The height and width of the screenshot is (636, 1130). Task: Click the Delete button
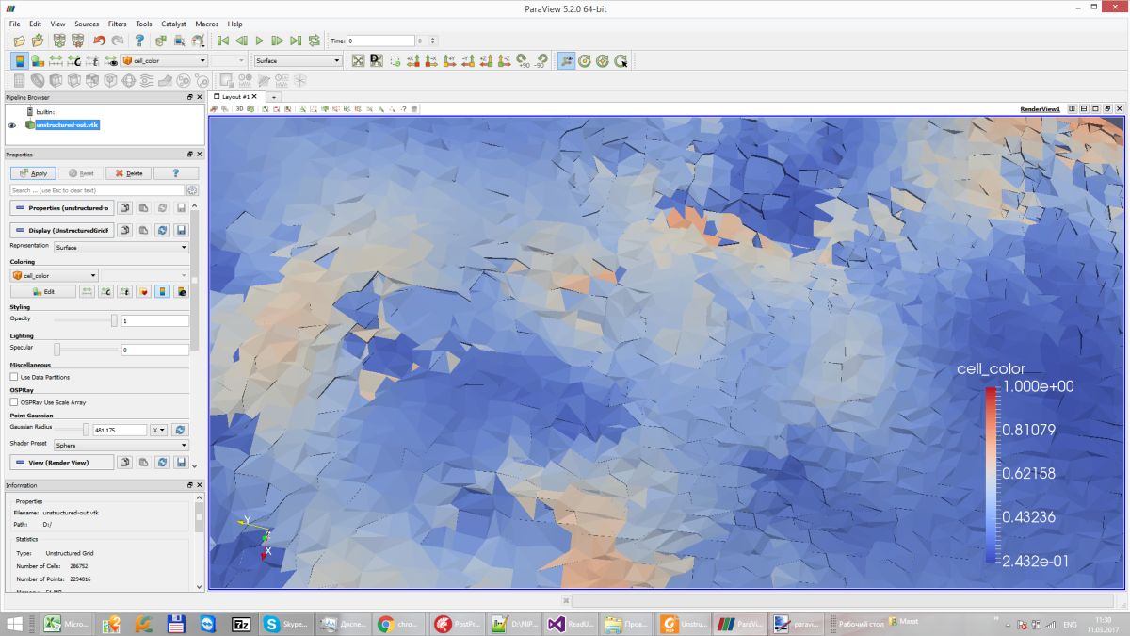click(129, 173)
